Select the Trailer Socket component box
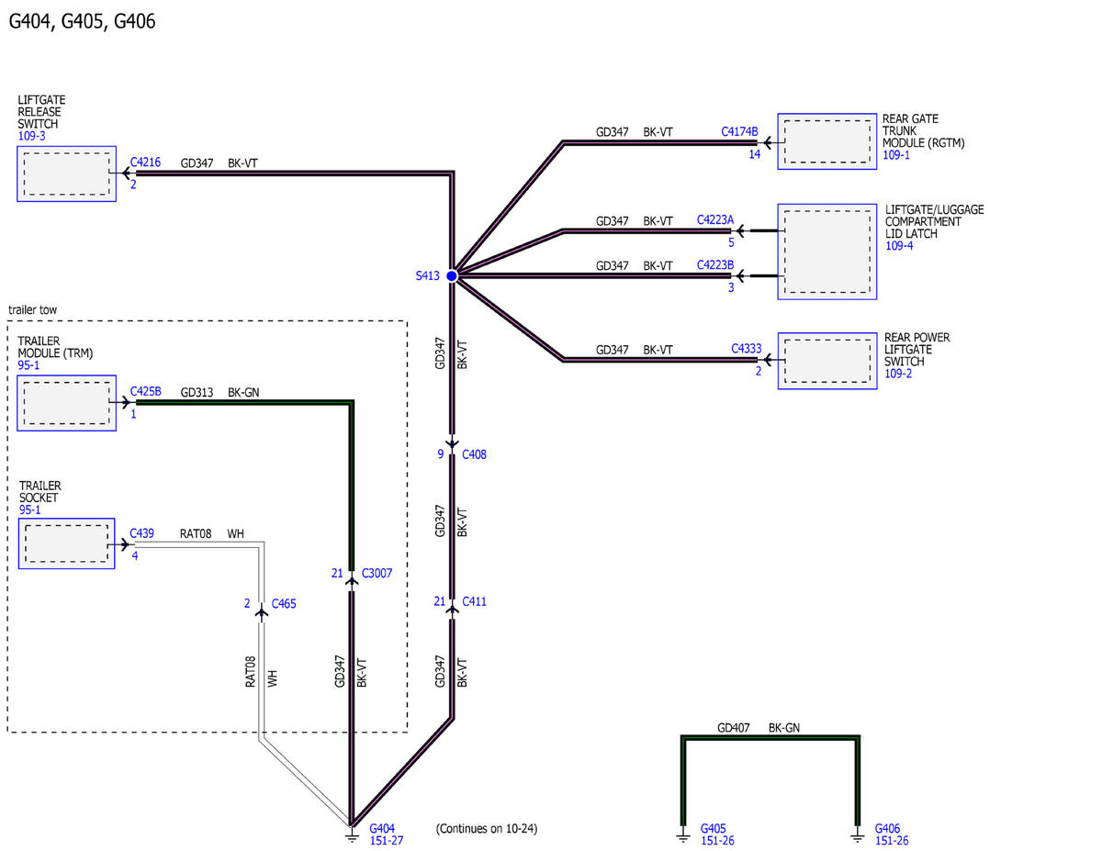Viewport: 1102px width, 851px height. point(67,543)
